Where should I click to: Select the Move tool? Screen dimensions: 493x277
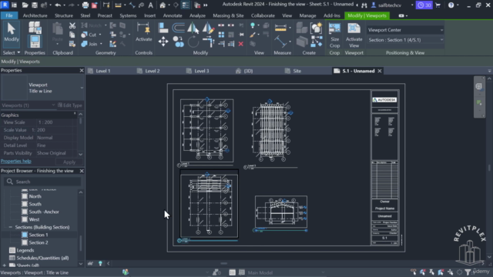163,42
